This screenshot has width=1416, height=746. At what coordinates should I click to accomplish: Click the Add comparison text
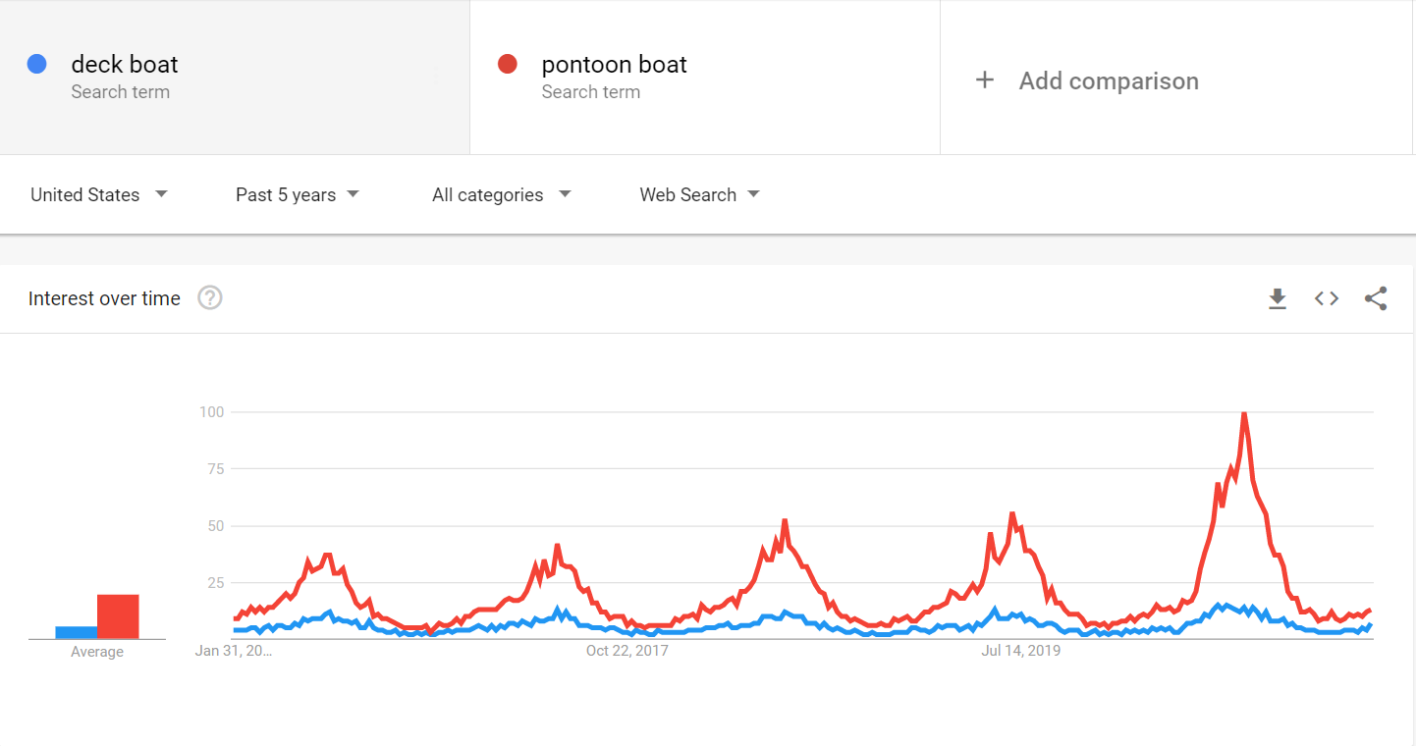1109,80
